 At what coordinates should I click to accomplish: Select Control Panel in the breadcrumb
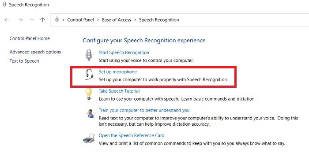[81, 20]
